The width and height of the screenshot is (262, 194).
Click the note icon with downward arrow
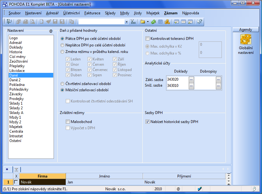pos(176,21)
